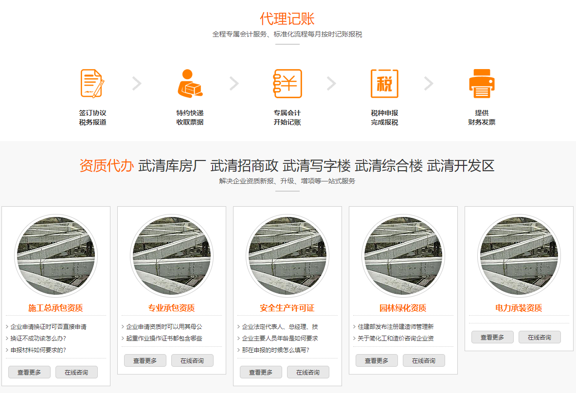The height and width of the screenshot is (393, 576).
Task: Open the 电力承装资质 circular image
Action: [519, 256]
